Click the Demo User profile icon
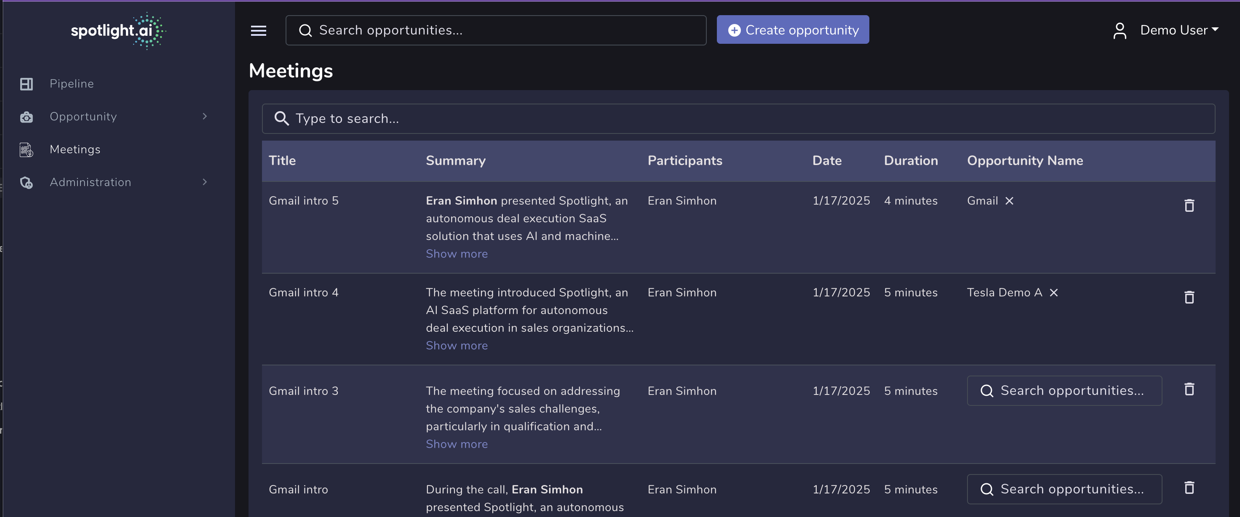 (1120, 30)
